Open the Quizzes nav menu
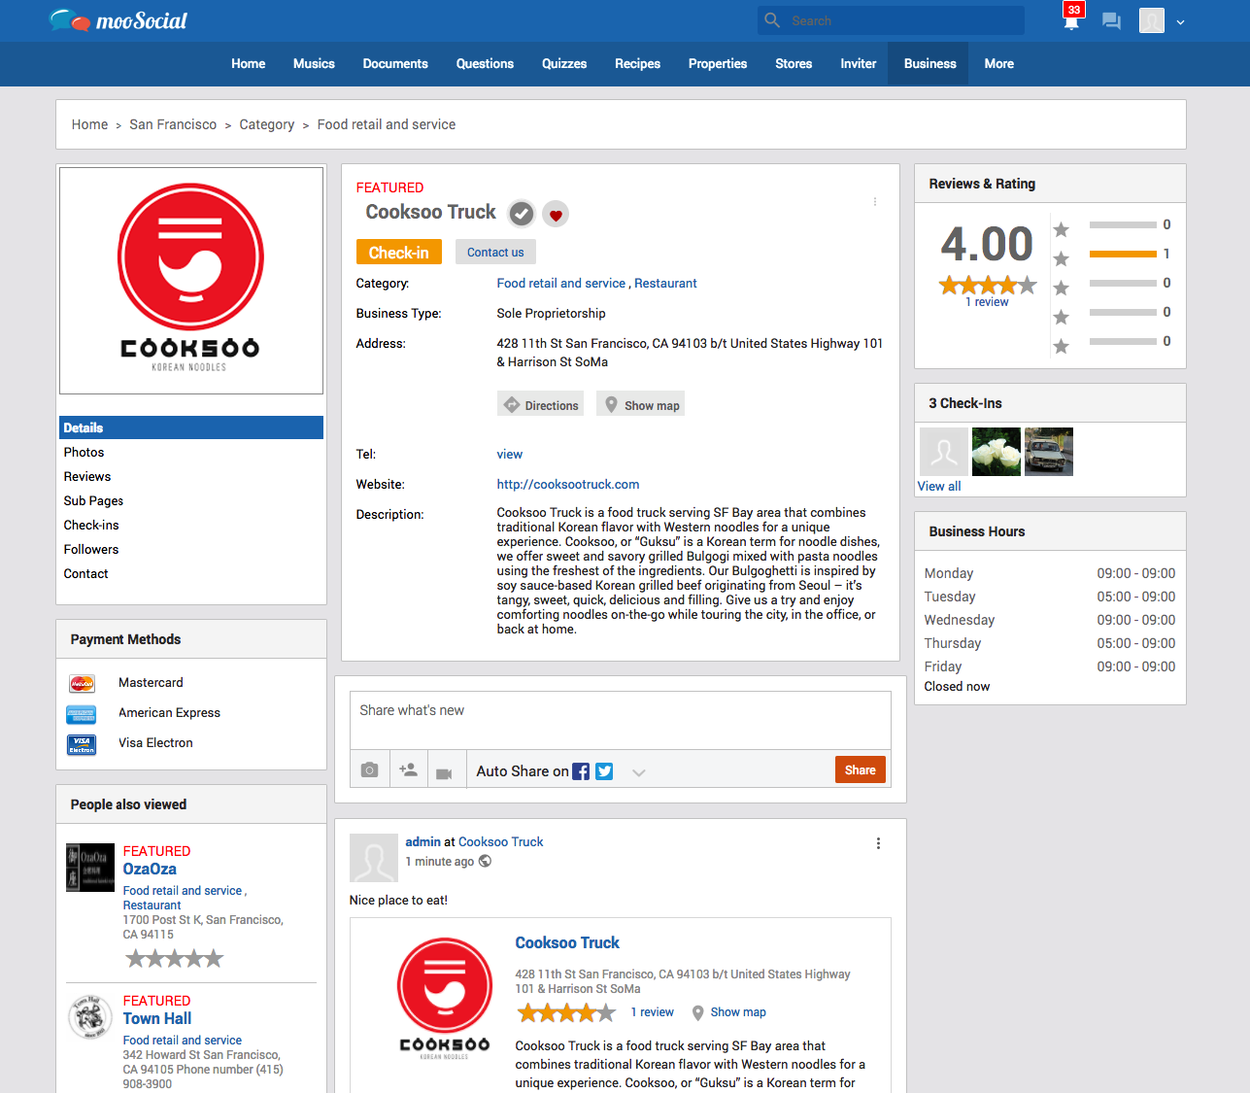 pyautogui.click(x=564, y=63)
